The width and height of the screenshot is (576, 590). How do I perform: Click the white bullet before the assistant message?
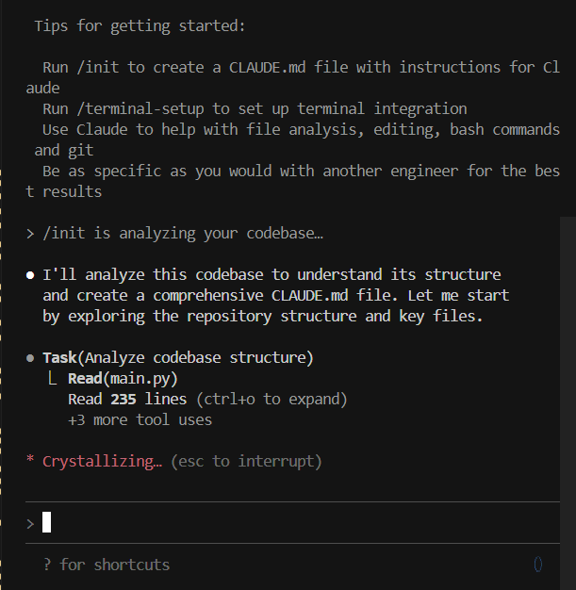pos(30,275)
